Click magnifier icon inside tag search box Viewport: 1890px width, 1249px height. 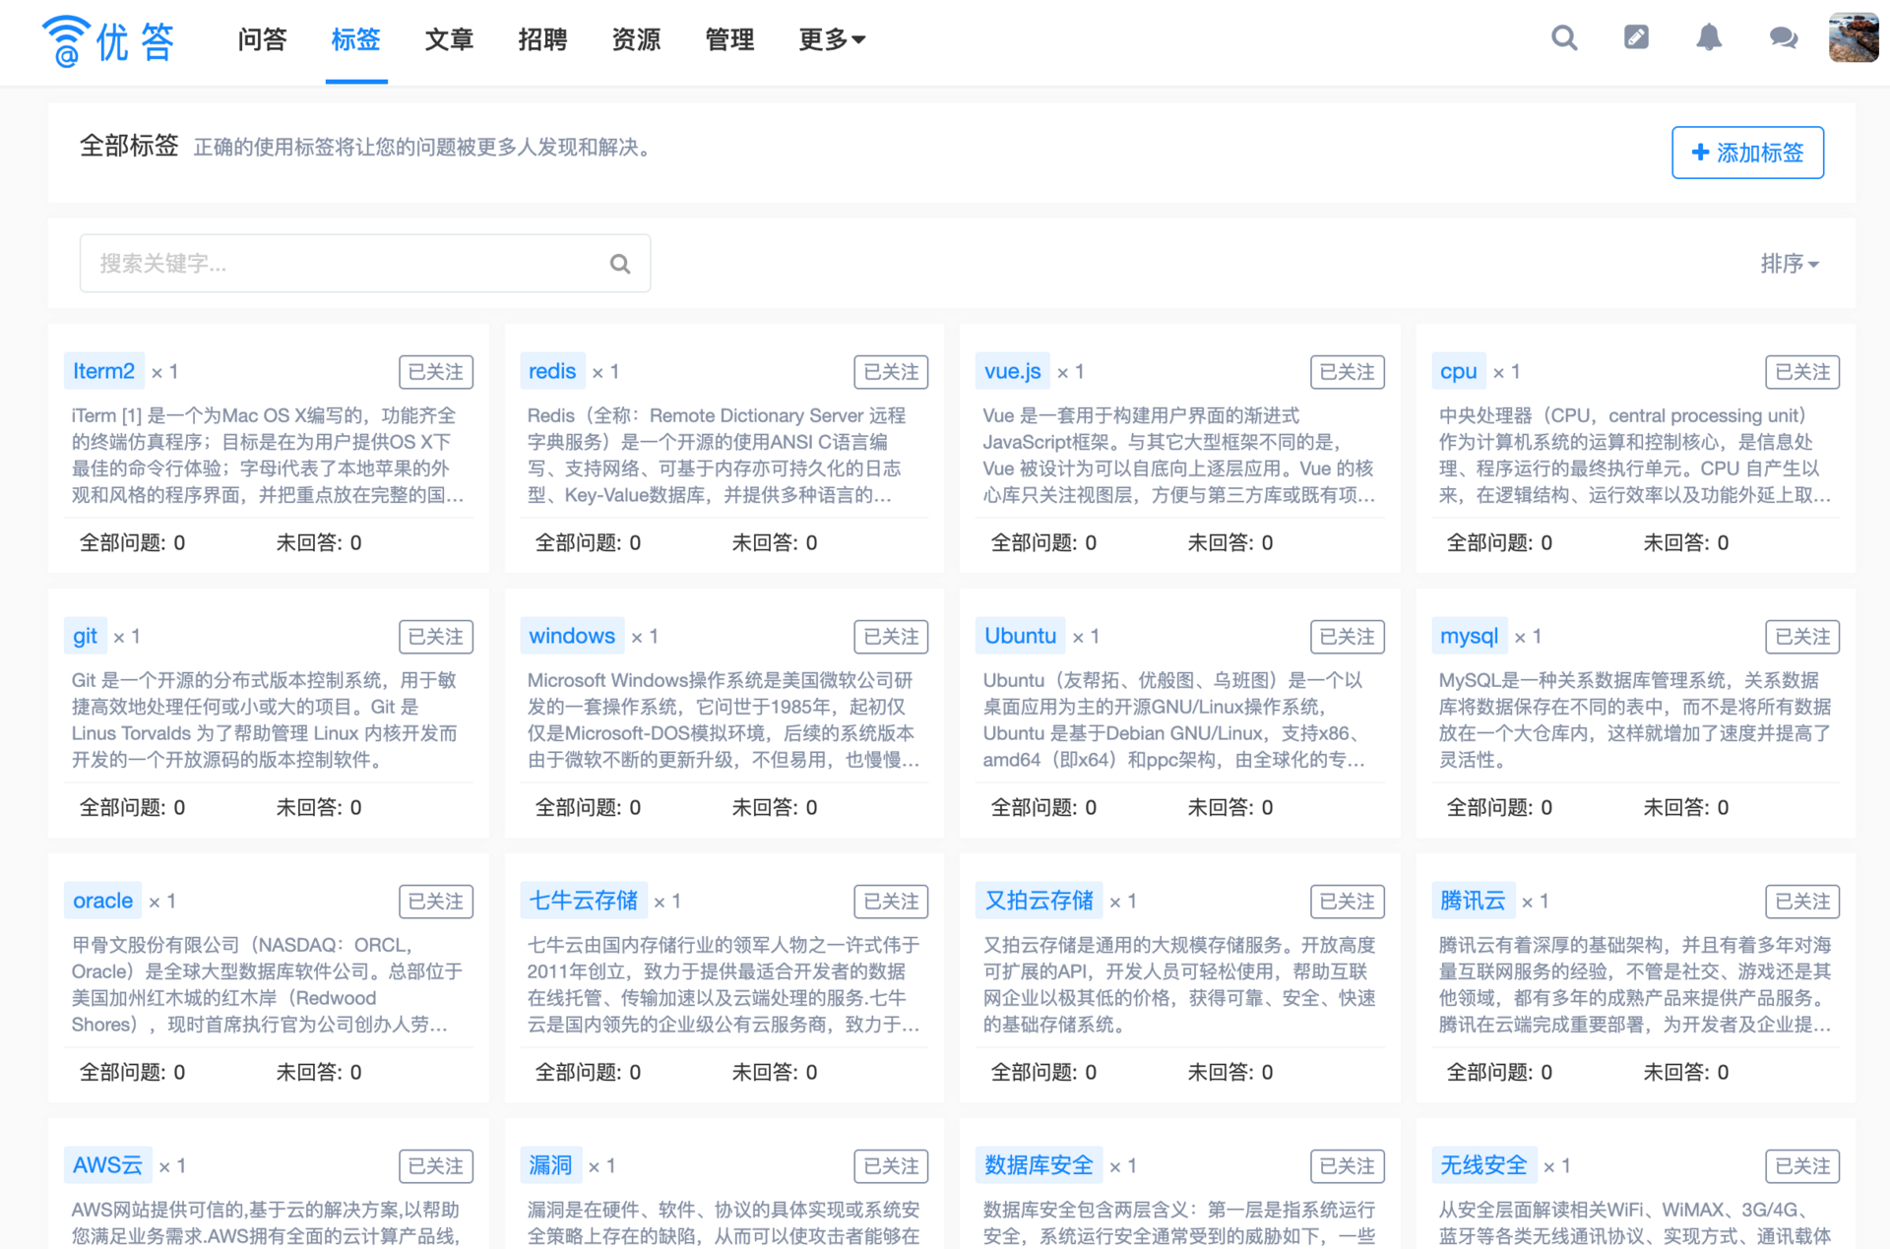tap(620, 264)
